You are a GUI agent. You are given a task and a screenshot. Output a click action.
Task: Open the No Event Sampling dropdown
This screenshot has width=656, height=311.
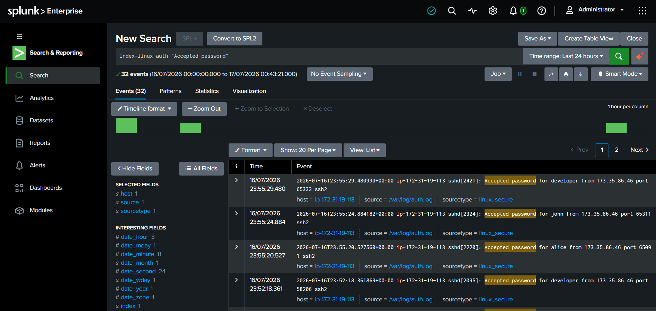[x=339, y=74]
